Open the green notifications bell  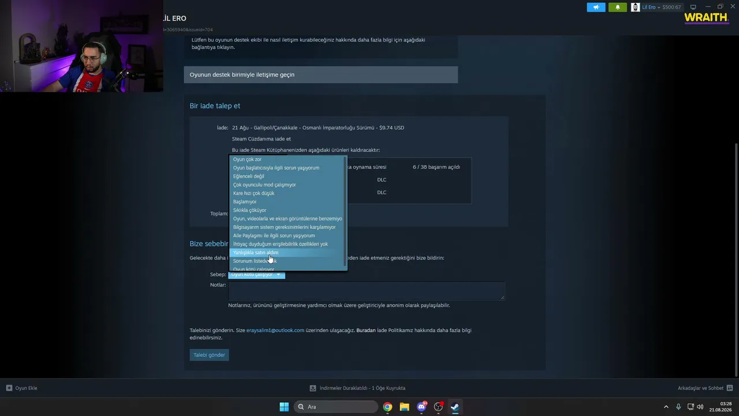(617, 7)
